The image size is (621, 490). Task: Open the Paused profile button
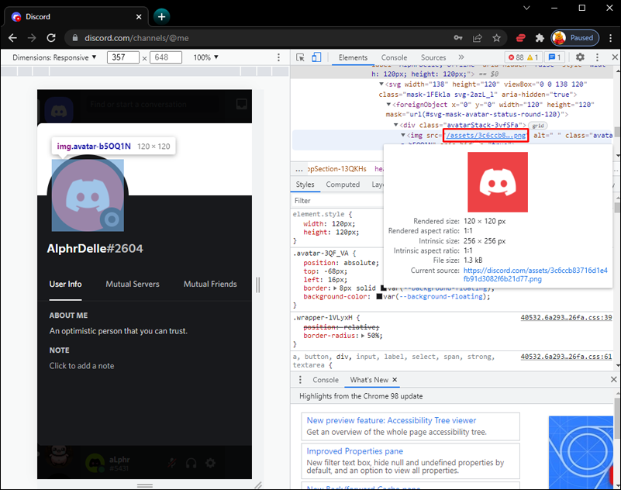coord(575,38)
